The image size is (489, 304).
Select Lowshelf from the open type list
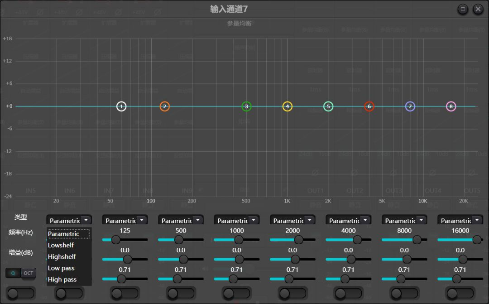(60, 245)
